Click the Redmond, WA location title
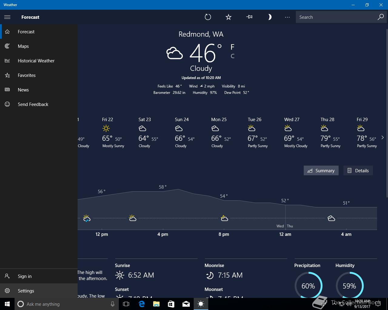Image resolution: width=388 pixels, height=310 pixels. click(201, 34)
